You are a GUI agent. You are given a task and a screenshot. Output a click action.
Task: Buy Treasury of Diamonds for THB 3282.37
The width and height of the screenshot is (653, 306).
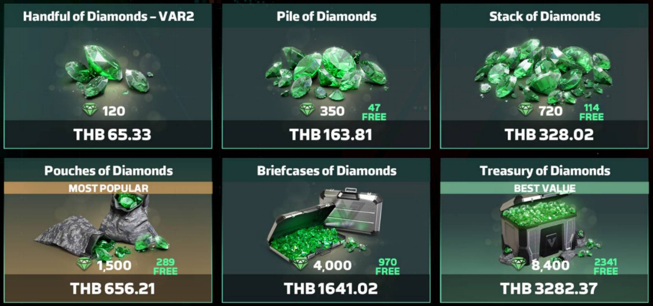549,288
